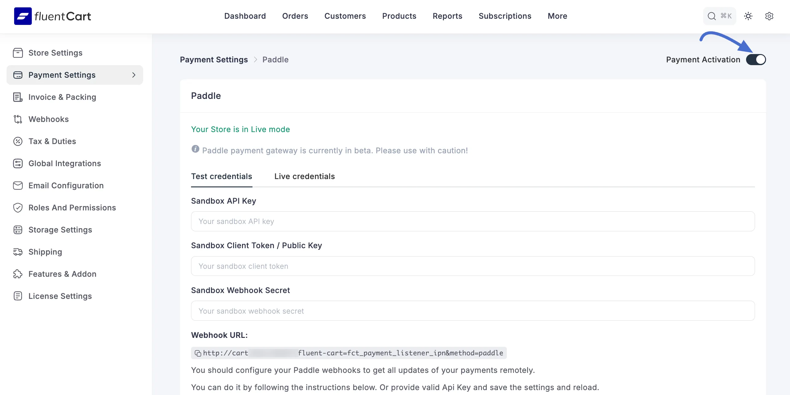Click the Tax & Duties percent icon
Viewport: 790px width, 395px height.
[18, 141]
